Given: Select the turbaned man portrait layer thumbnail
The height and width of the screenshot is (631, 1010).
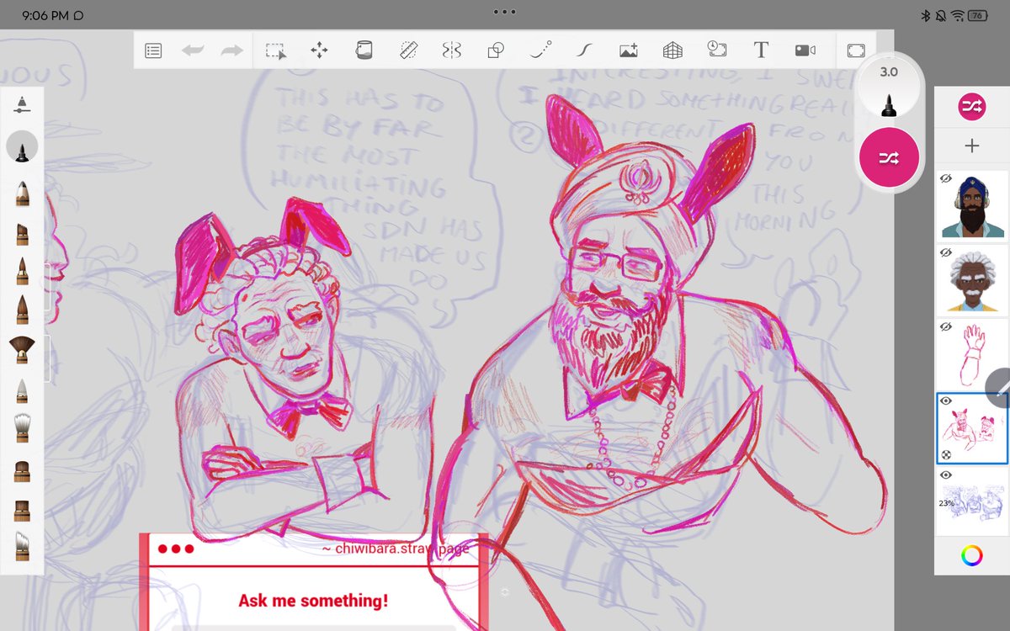Looking at the screenshot, I should [x=973, y=207].
